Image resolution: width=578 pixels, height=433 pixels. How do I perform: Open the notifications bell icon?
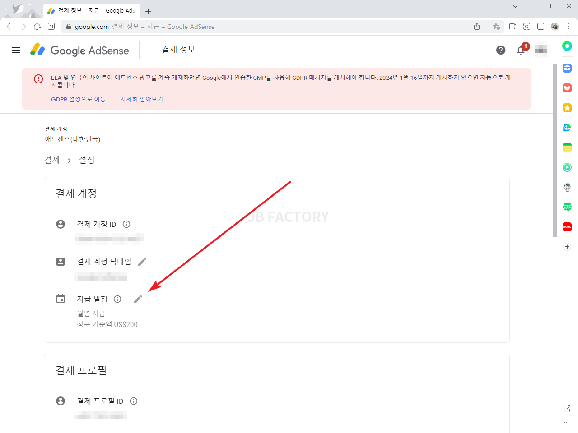pyautogui.click(x=521, y=50)
